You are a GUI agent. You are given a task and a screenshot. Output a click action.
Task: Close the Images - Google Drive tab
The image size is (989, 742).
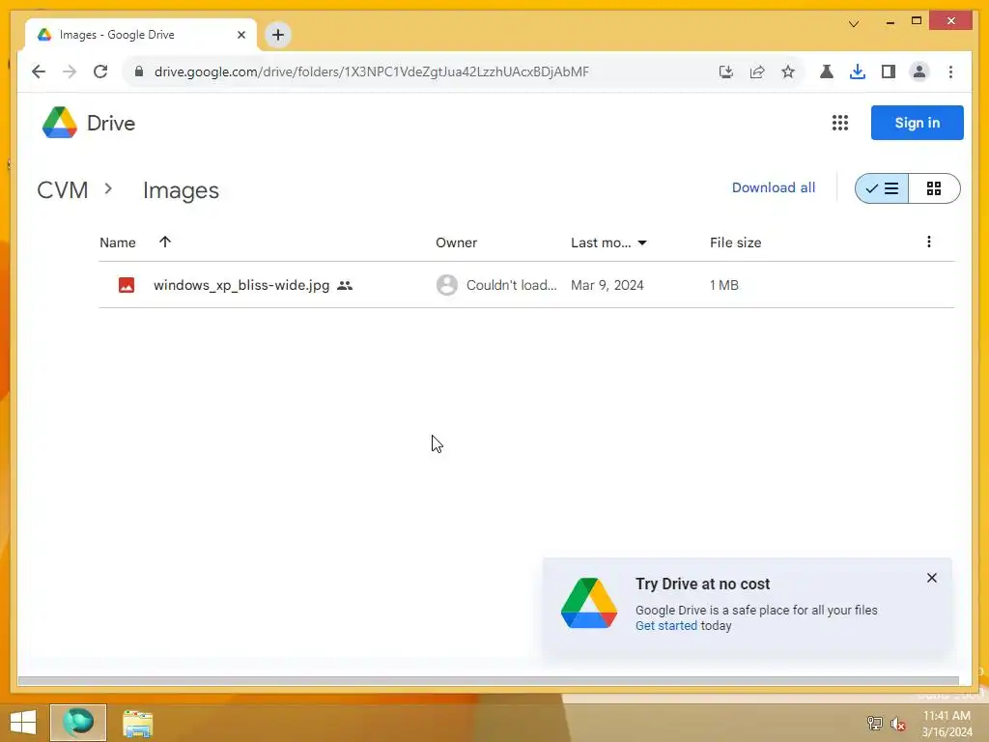coord(240,35)
